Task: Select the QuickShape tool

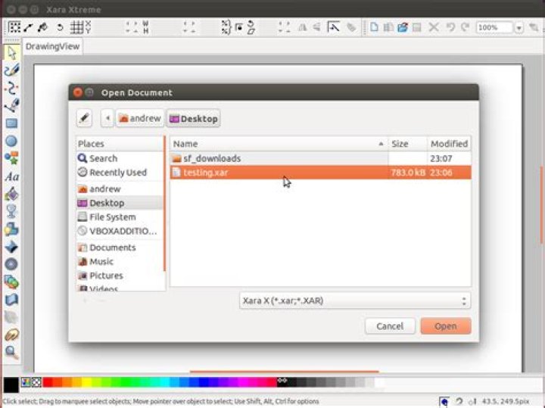Action: [11, 158]
